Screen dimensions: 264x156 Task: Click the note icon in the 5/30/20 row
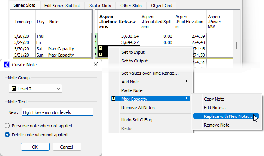tap(101, 48)
